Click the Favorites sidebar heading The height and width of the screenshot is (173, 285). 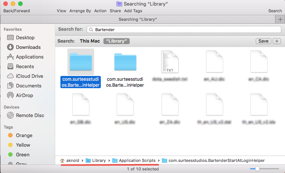[x=13, y=29]
